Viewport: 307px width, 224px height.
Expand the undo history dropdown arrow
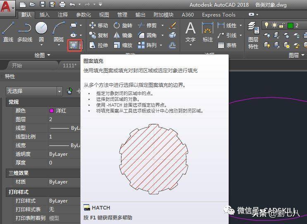tap(79, 4)
